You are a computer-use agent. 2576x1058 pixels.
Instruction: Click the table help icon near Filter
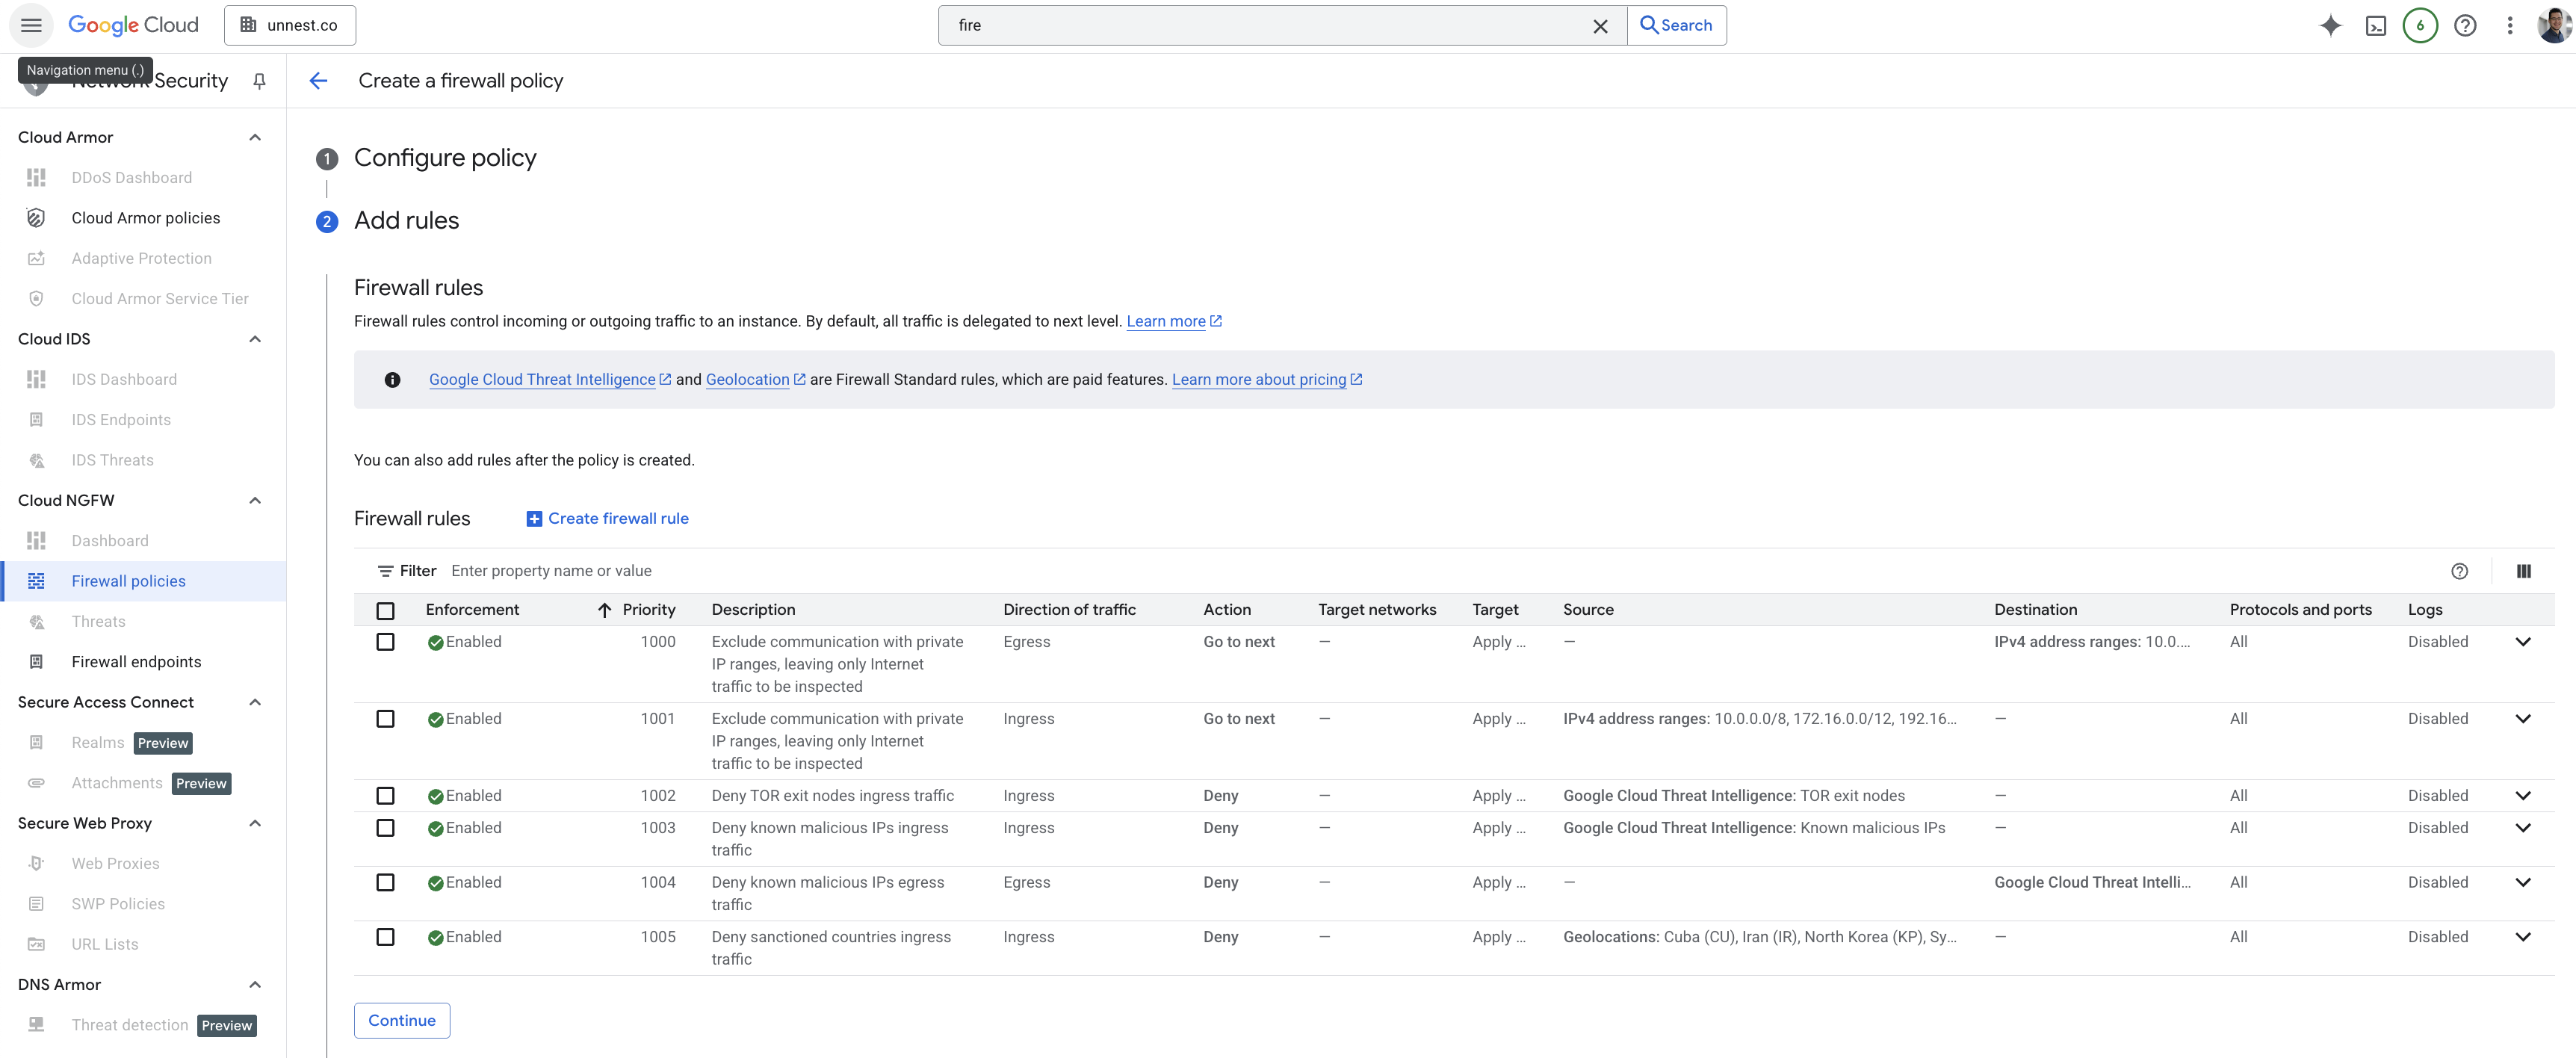click(x=2459, y=571)
